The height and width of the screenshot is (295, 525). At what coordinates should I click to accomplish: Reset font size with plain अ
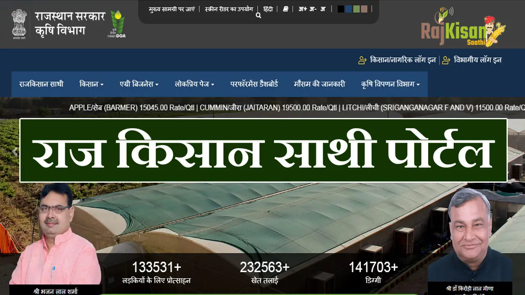click(323, 9)
